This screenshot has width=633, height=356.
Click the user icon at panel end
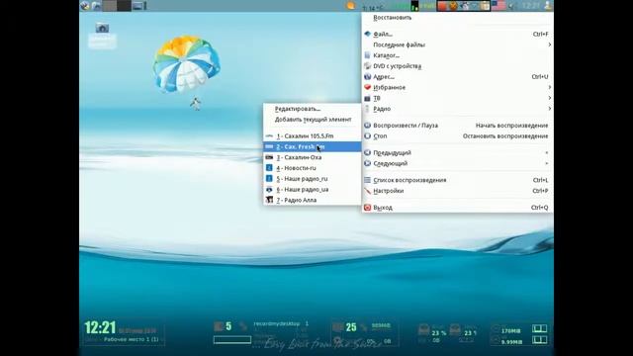(x=548, y=6)
